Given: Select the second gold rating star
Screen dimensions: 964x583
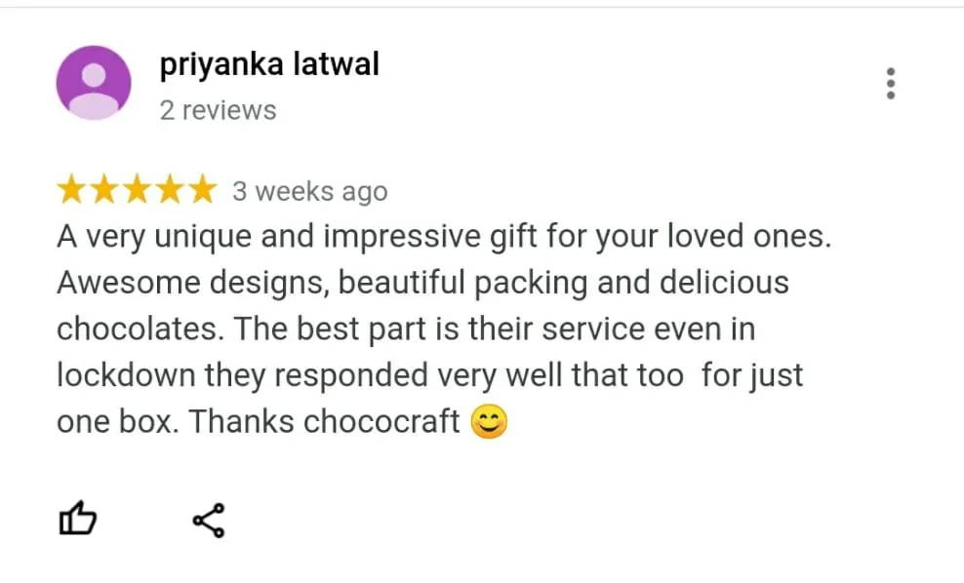Looking at the screenshot, I should pos(103,189).
